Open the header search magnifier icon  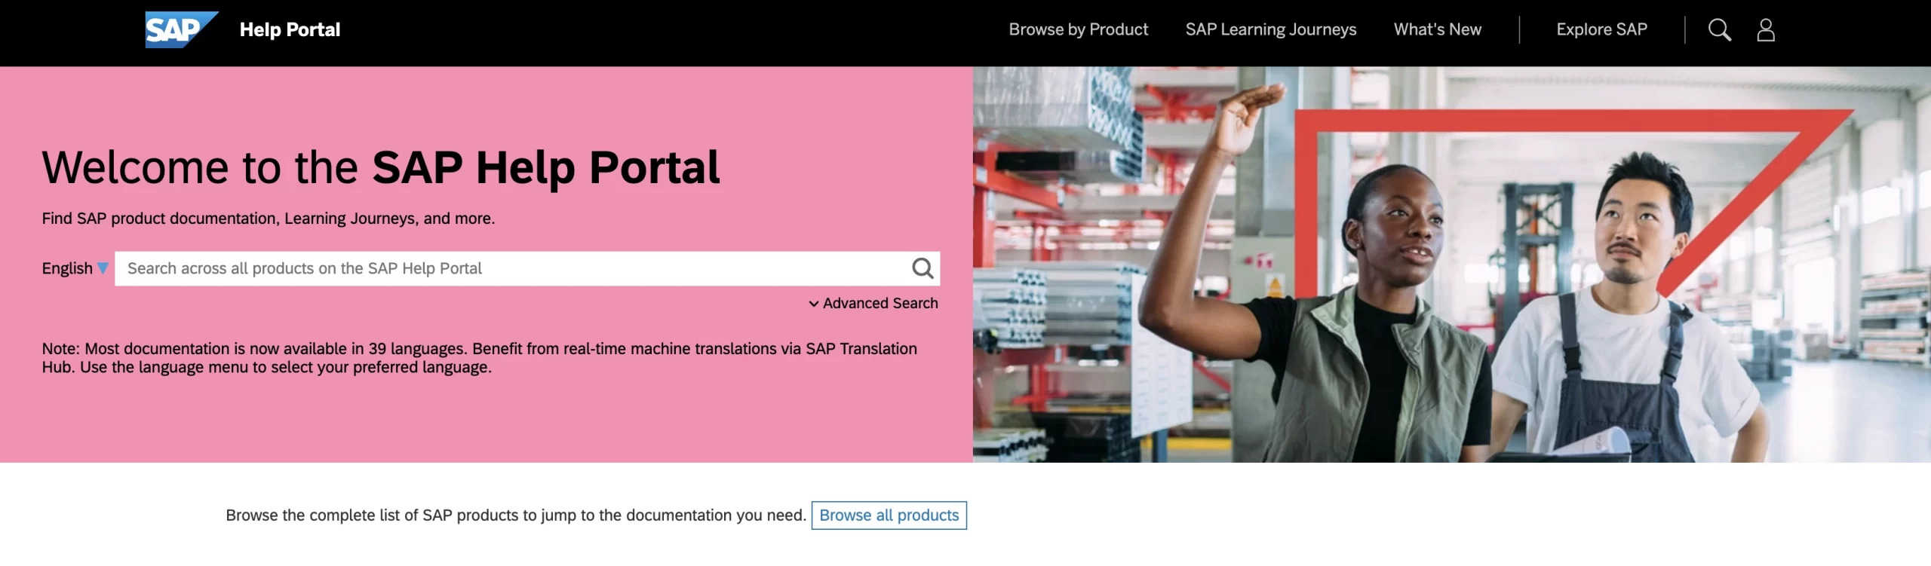[x=1719, y=30]
